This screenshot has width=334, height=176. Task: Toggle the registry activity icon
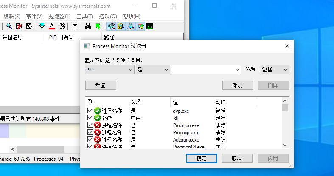tap(111, 26)
